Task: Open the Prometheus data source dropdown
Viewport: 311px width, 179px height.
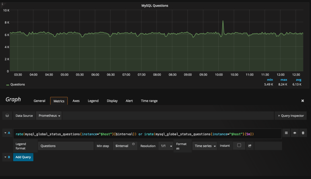Action: click(x=49, y=116)
